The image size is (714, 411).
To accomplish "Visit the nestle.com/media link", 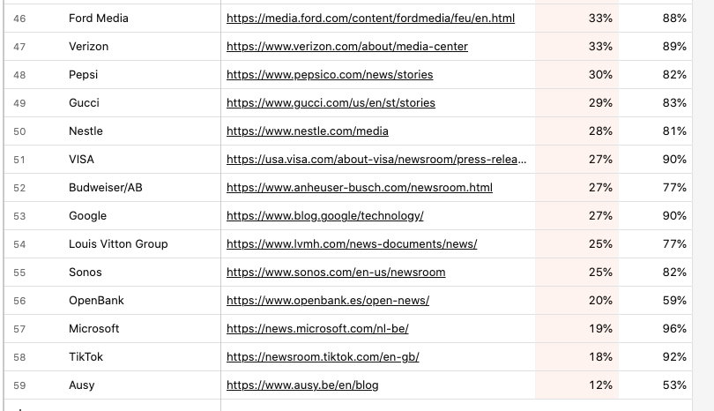I will [x=308, y=131].
